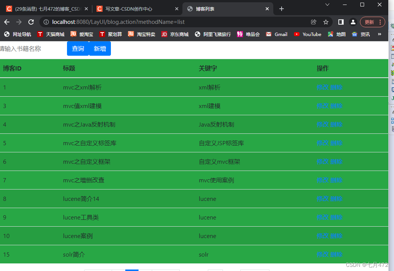Expand the bookmarks overflow chevron

(380, 34)
